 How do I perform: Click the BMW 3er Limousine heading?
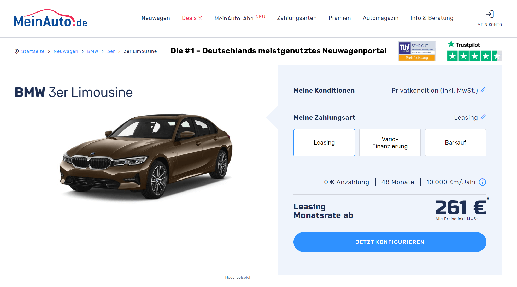pos(74,92)
